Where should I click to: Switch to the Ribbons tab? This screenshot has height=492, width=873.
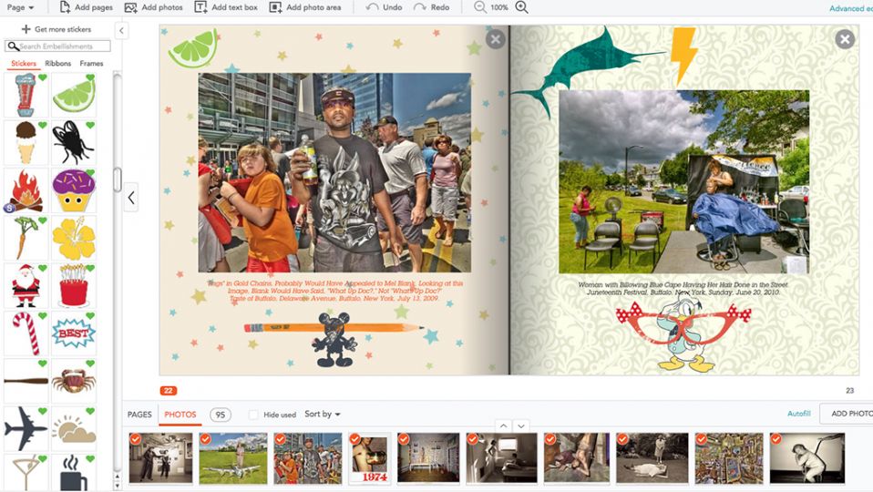(x=58, y=64)
